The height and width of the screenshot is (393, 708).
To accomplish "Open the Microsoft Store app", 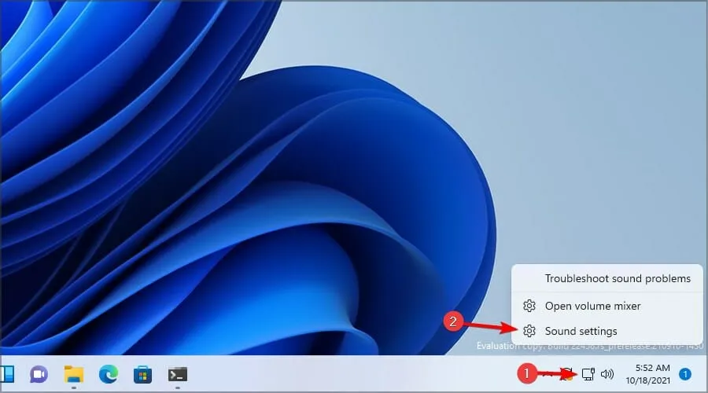I will [143, 374].
